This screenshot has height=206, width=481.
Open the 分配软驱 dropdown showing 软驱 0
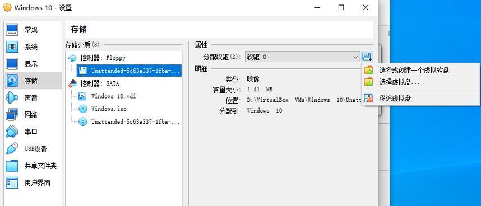(x=302, y=57)
